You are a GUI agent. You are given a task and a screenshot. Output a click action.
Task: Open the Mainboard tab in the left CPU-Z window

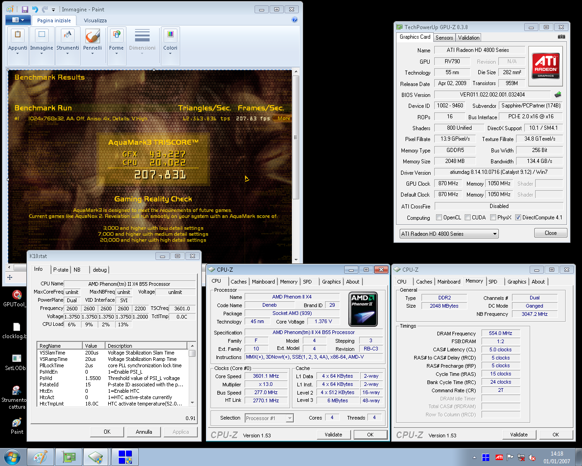click(x=263, y=282)
